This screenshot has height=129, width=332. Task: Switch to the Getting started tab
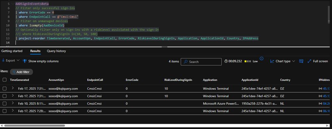click(12, 51)
